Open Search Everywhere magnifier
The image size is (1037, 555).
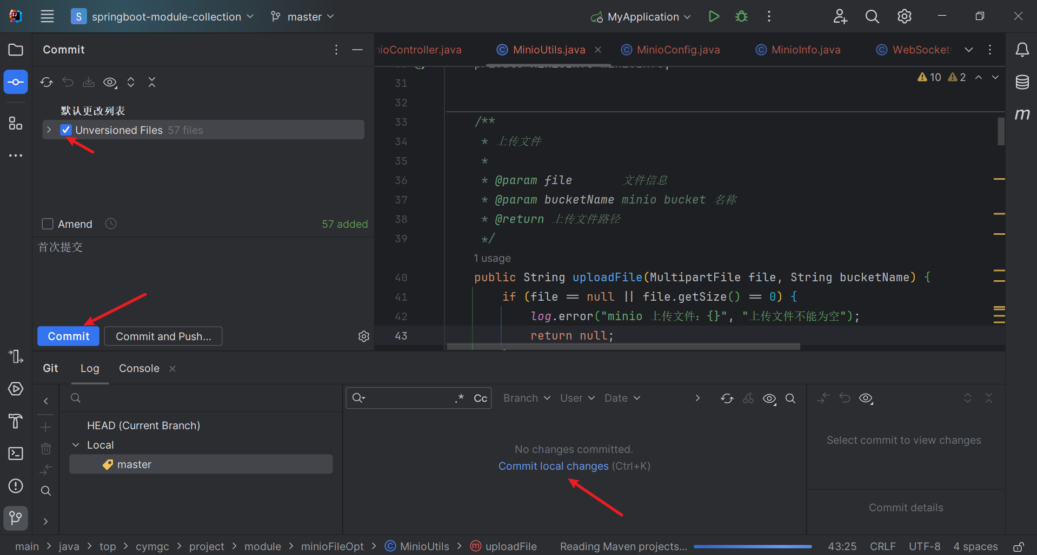click(x=872, y=16)
